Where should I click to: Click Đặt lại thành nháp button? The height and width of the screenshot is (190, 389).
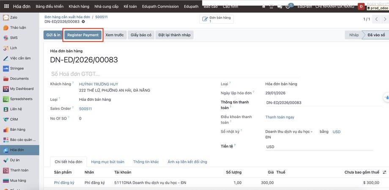pyautogui.click(x=174, y=35)
